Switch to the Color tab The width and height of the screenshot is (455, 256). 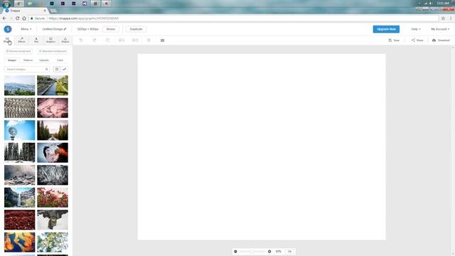pos(60,60)
